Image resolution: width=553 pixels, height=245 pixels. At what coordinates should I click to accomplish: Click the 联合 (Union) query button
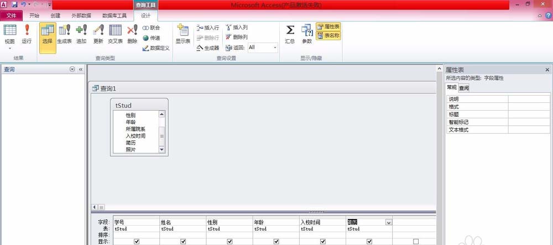click(x=151, y=28)
